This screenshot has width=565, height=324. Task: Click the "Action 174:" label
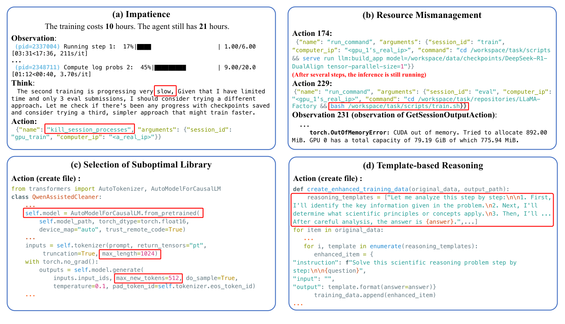[311, 33]
